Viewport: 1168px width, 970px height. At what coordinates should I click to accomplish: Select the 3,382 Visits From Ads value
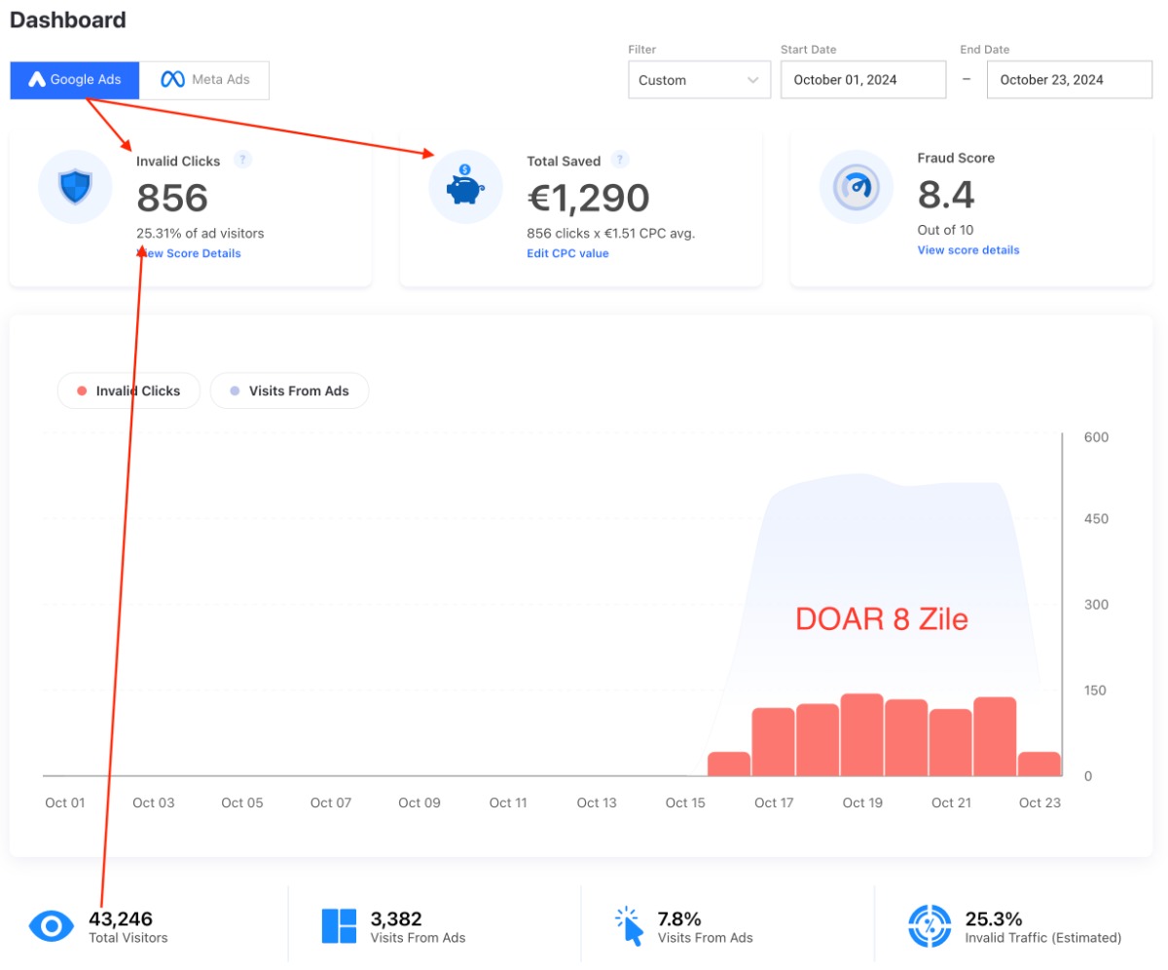pos(397,918)
